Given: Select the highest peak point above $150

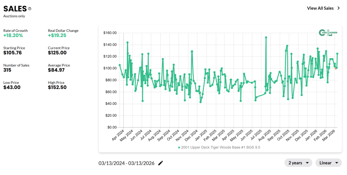Looking at the screenshot, I should (x=266, y=37).
